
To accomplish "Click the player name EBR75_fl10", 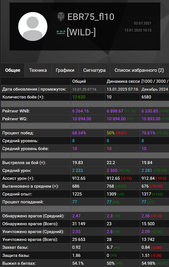I will pos(91,17).
